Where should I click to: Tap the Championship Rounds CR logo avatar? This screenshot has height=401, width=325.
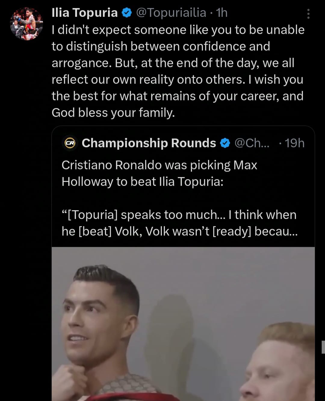[70, 143]
